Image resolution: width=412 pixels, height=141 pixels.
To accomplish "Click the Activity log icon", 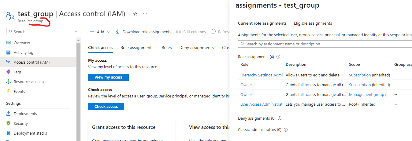I will click(x=9, y=52).
